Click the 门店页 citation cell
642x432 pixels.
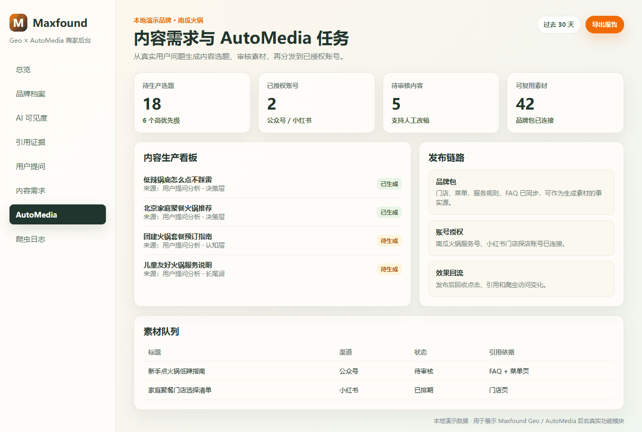pos(499,390)
